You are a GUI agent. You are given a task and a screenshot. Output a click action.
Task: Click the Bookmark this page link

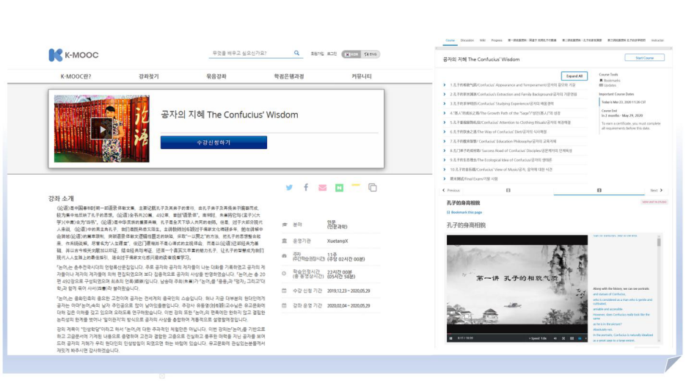[x=464, y=212]
